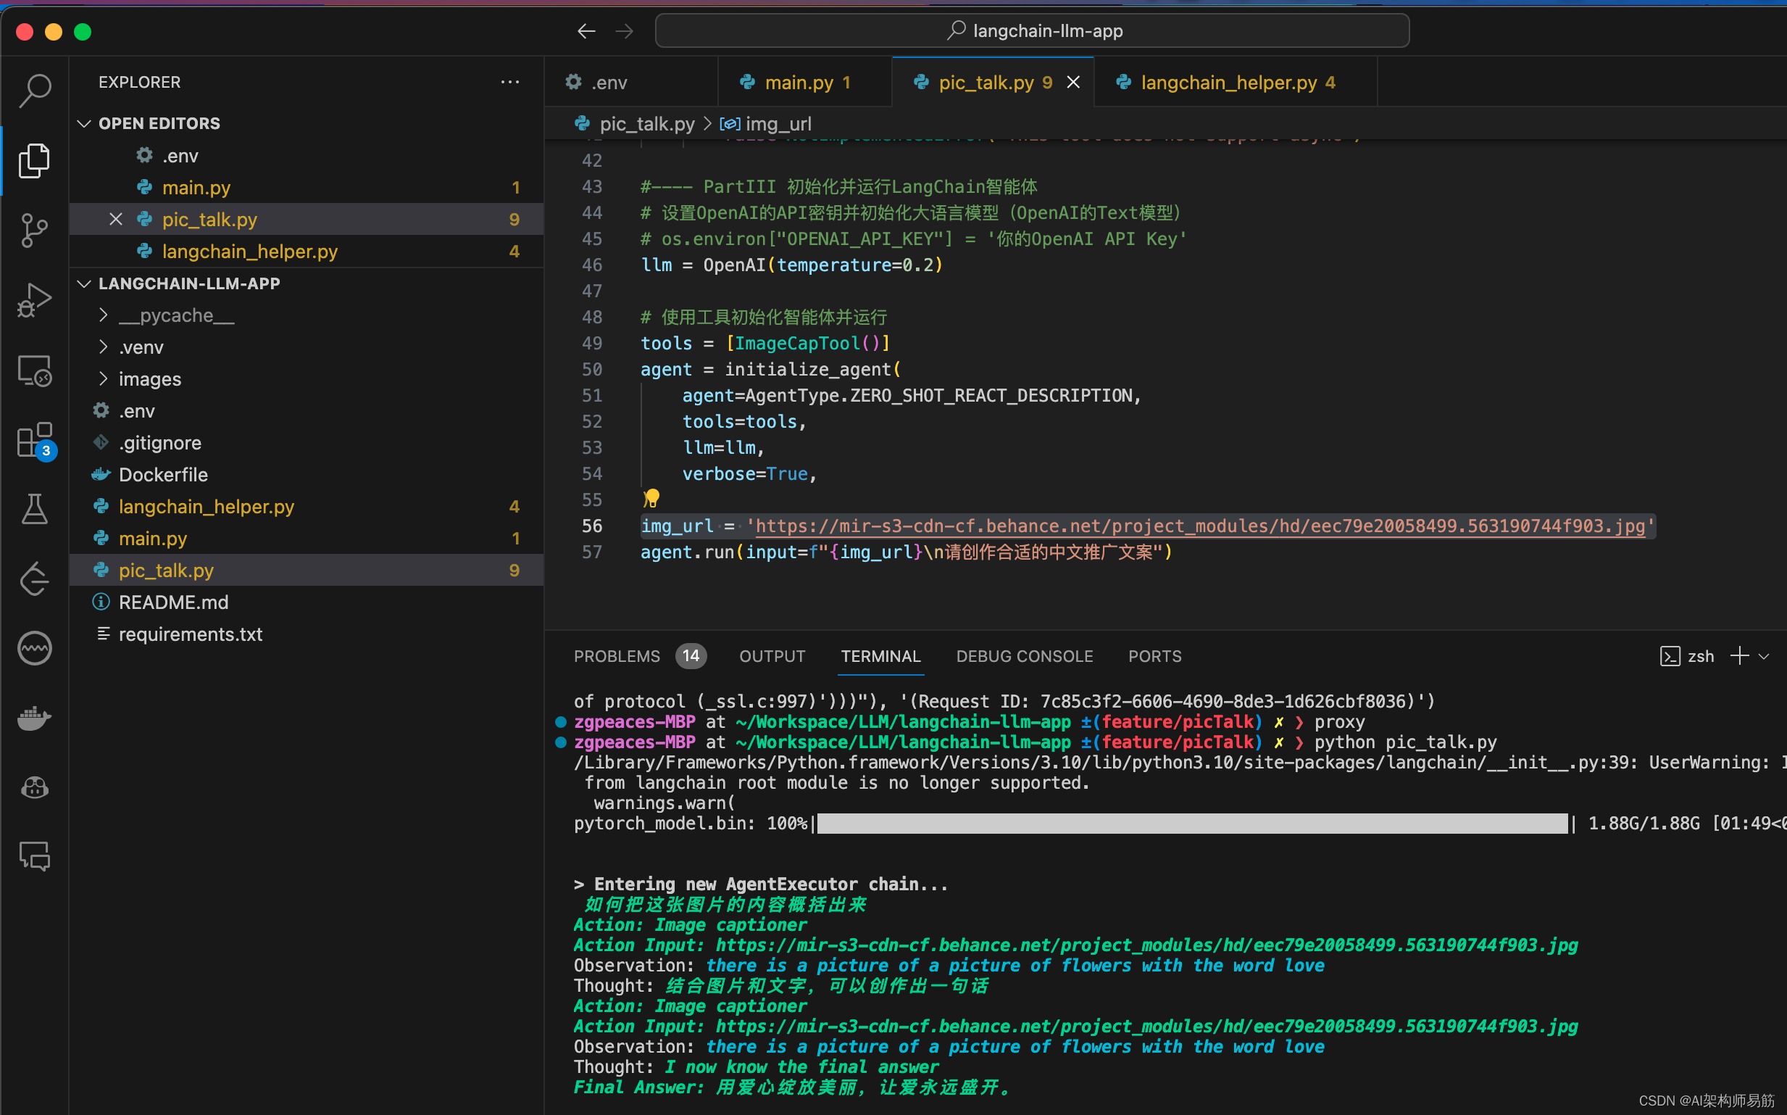1787x1115 pixels.
Task: Click the Go Back arrow in title bar
Action: click(586, 31)
